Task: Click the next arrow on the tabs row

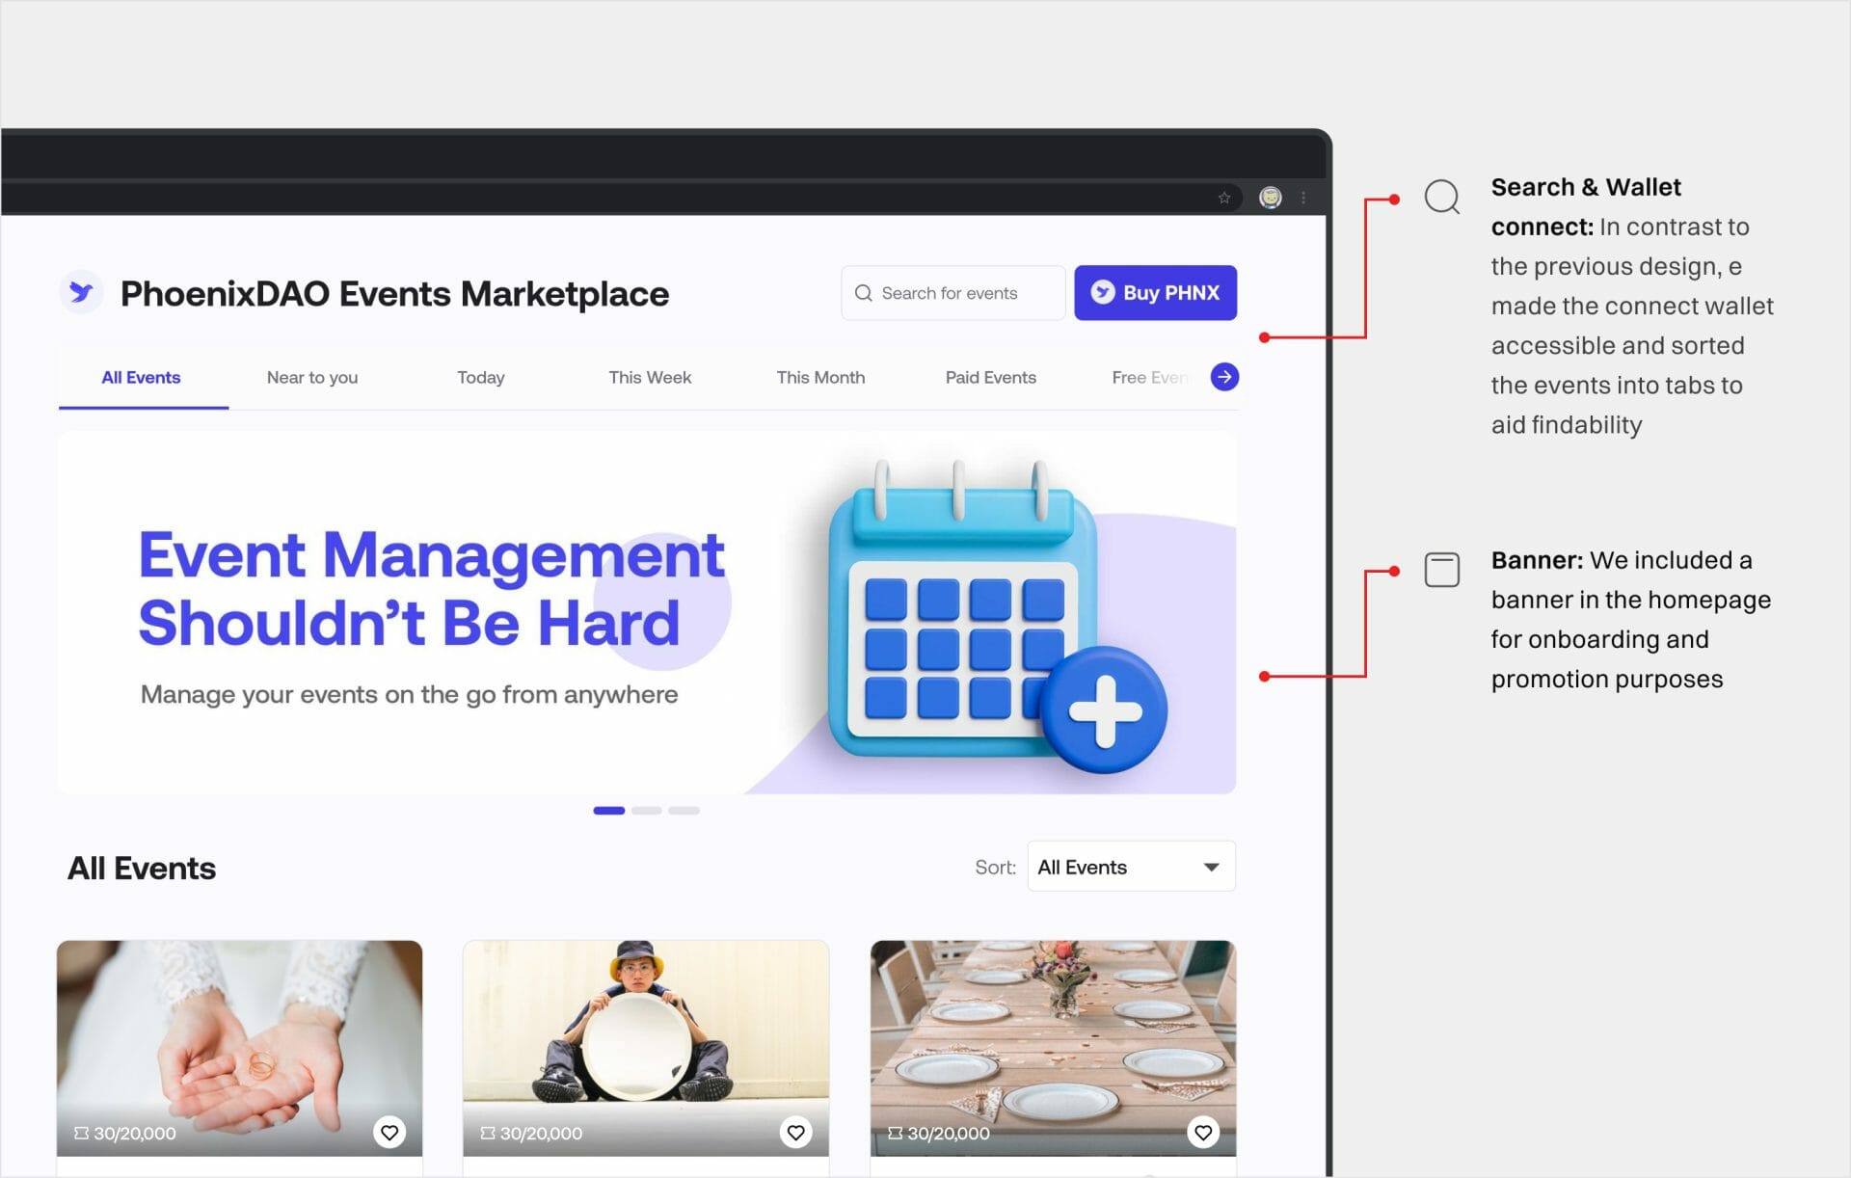Action: 1224,377
